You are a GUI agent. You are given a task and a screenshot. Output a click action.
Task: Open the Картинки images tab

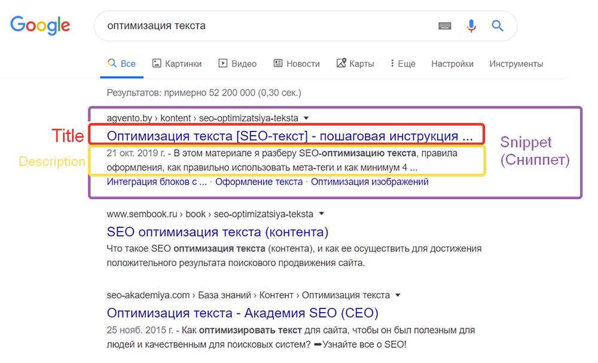pos(177,63)
